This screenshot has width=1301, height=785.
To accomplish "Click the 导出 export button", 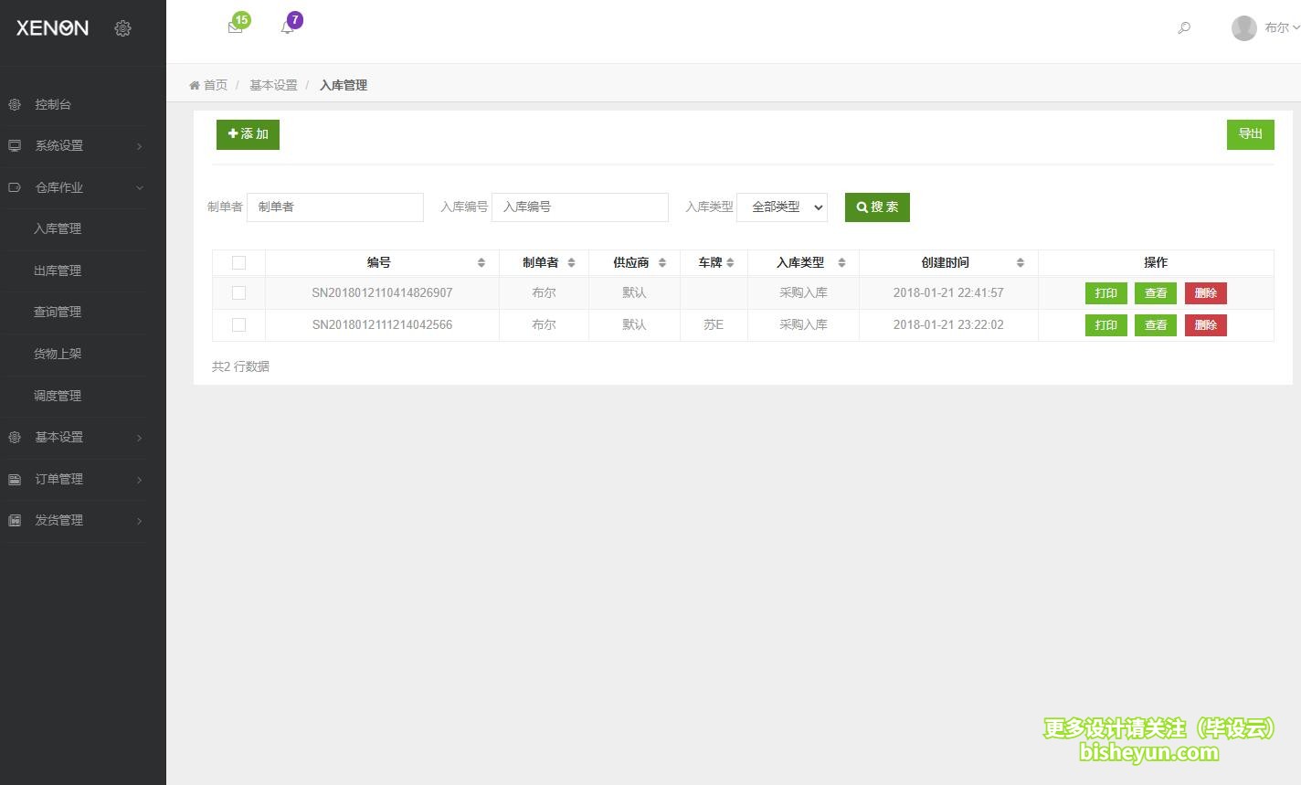I will [x=1250, y=134].
